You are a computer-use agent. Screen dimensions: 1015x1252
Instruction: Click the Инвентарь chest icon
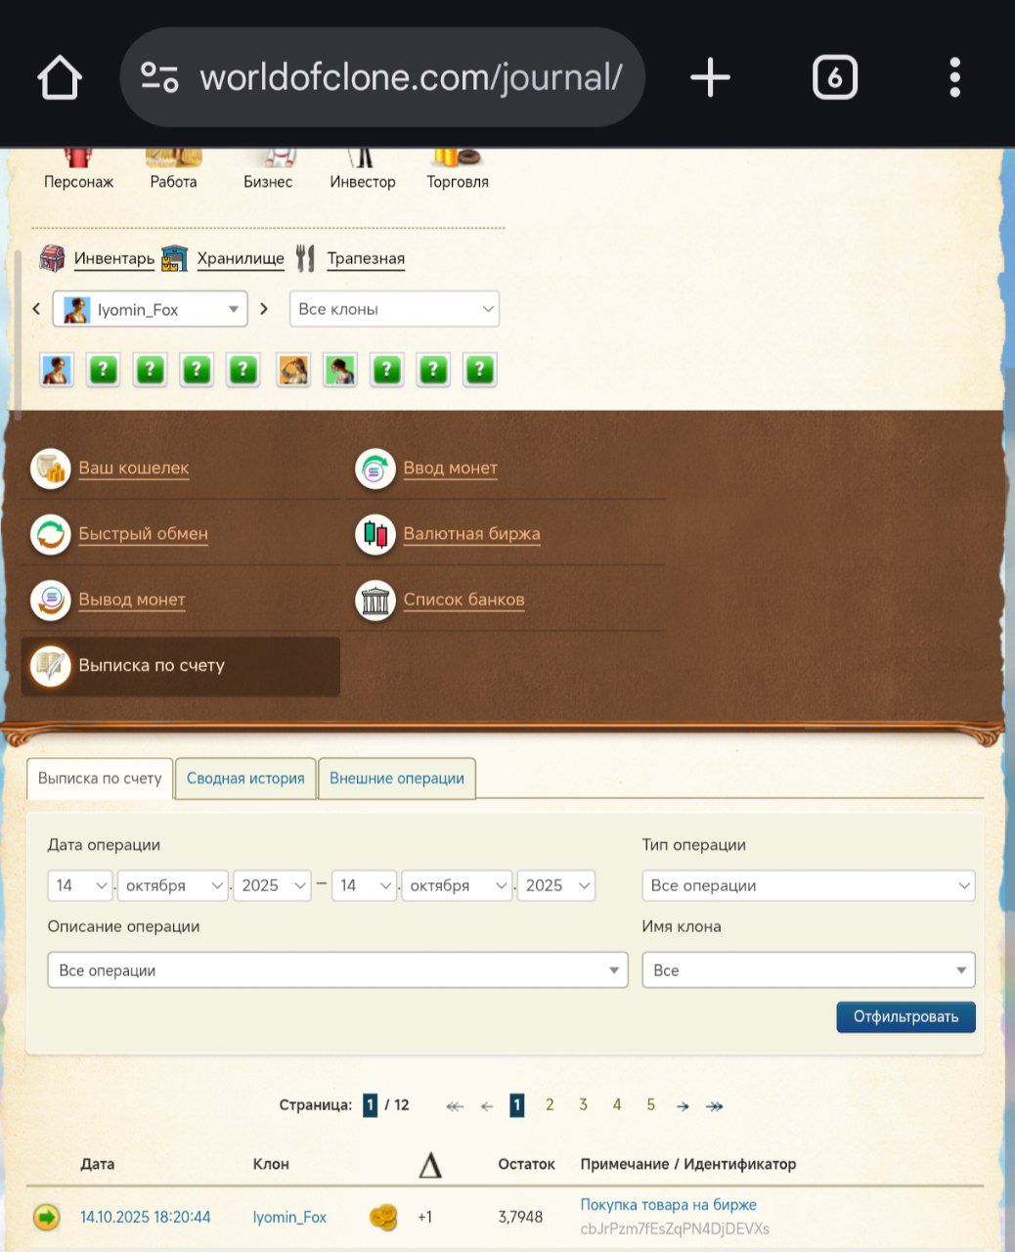(52, 258)
